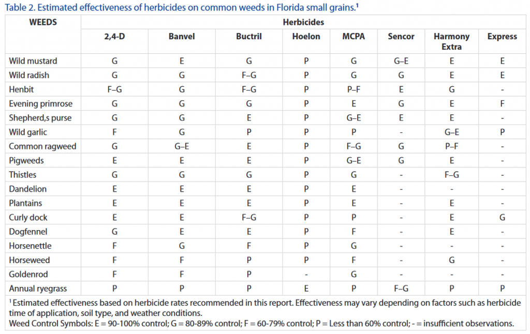Select the Common ragweed row label
The image size is (530, 334).
42,146
